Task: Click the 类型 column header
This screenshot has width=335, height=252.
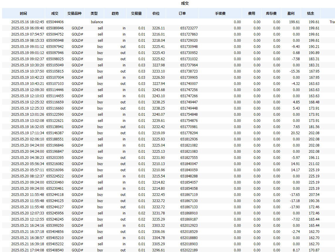Action: click(94, 13)
